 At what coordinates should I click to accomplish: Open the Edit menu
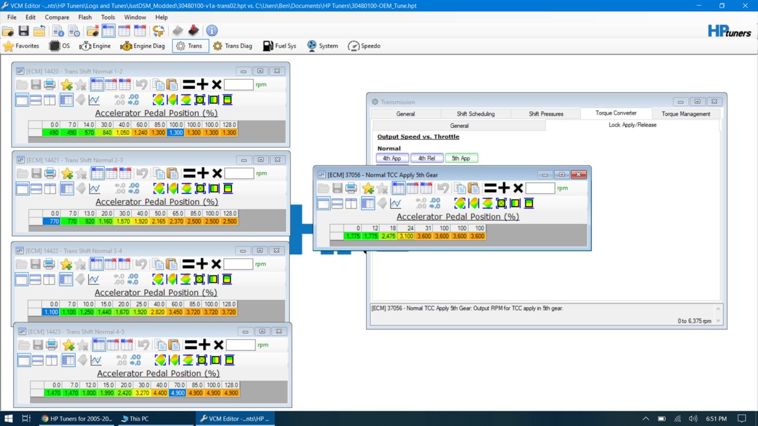30,17
